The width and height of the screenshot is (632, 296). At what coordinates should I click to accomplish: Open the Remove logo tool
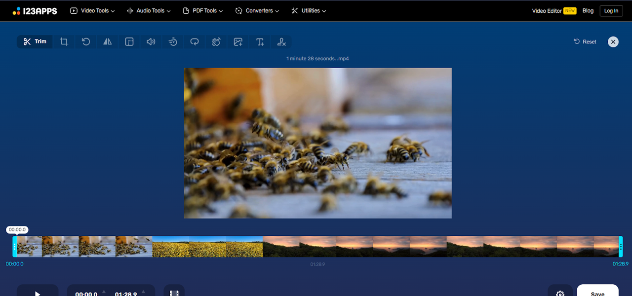pos(281,42)
